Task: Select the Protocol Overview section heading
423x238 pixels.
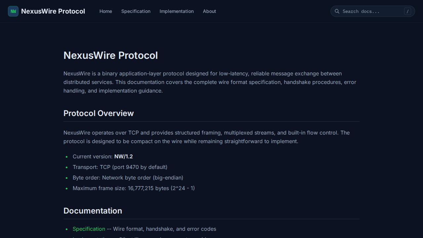Action: [x=98, y=113]
